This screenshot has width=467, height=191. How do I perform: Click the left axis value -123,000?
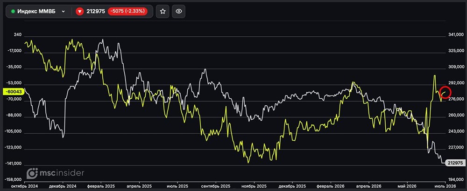pos(13,148)
